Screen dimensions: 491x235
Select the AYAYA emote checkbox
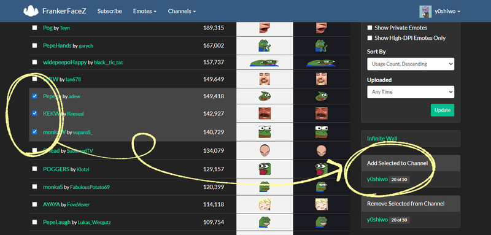[x=34, y=204]
